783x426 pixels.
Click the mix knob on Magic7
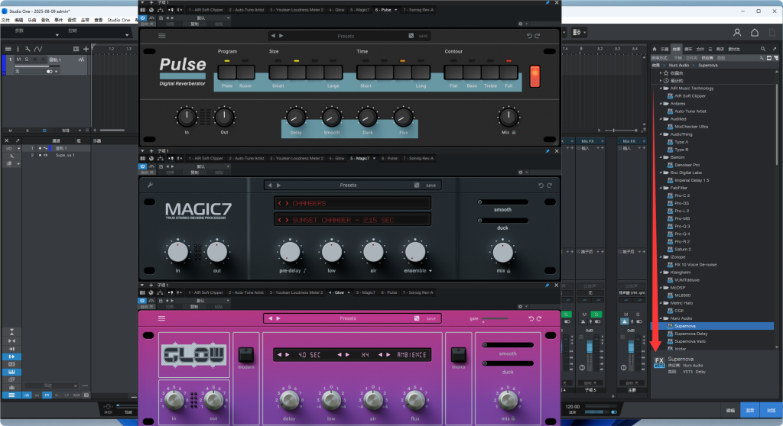point(503,253)
